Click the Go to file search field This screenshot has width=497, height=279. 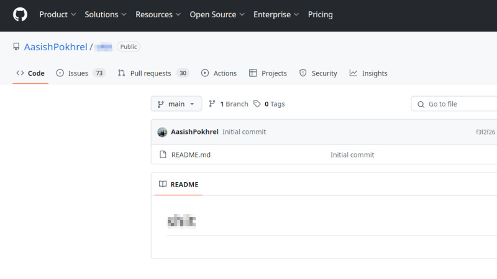pyautogui.click(x=457, y=104)
